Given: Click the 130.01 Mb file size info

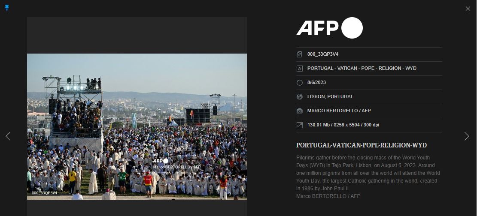Looking at the screenshot, I should [x=343, y=125].
